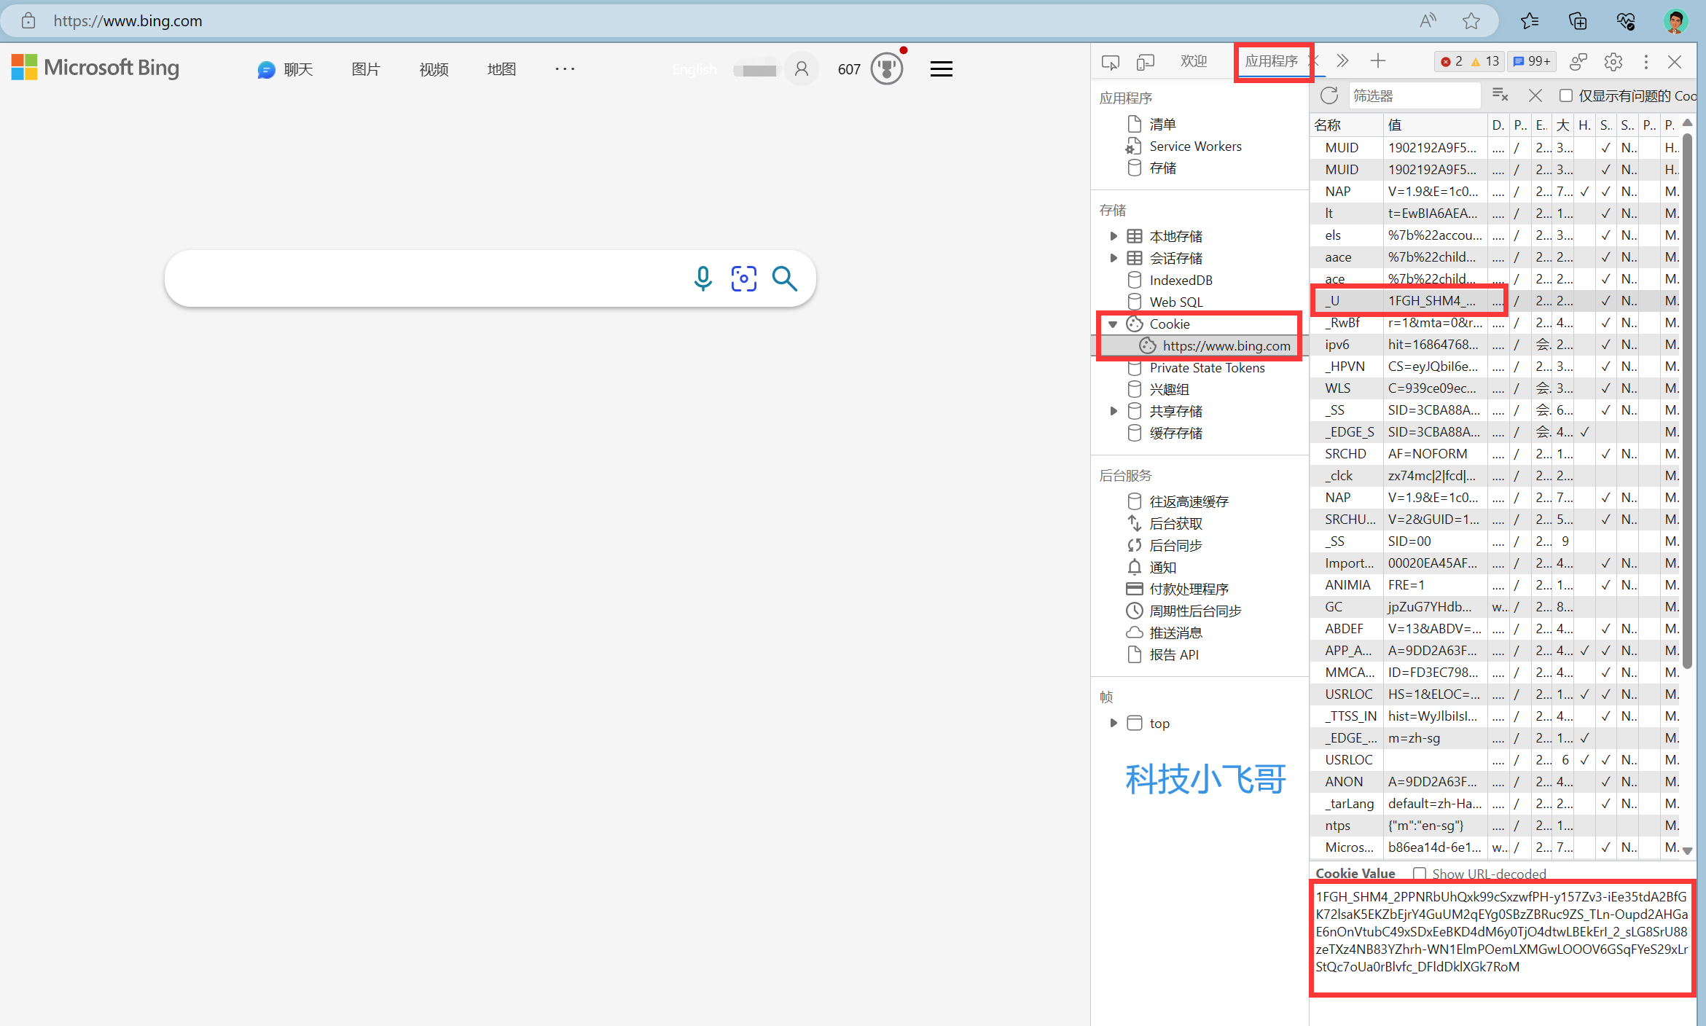
Task: Click the errors and warnings counter badge
Action: 1469,61
